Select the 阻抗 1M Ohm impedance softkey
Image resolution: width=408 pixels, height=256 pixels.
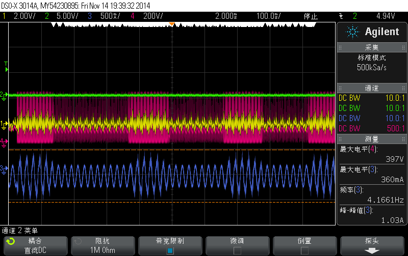coord(102,245)
